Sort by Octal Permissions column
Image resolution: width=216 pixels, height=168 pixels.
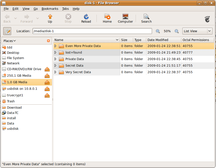click(197, 40)
